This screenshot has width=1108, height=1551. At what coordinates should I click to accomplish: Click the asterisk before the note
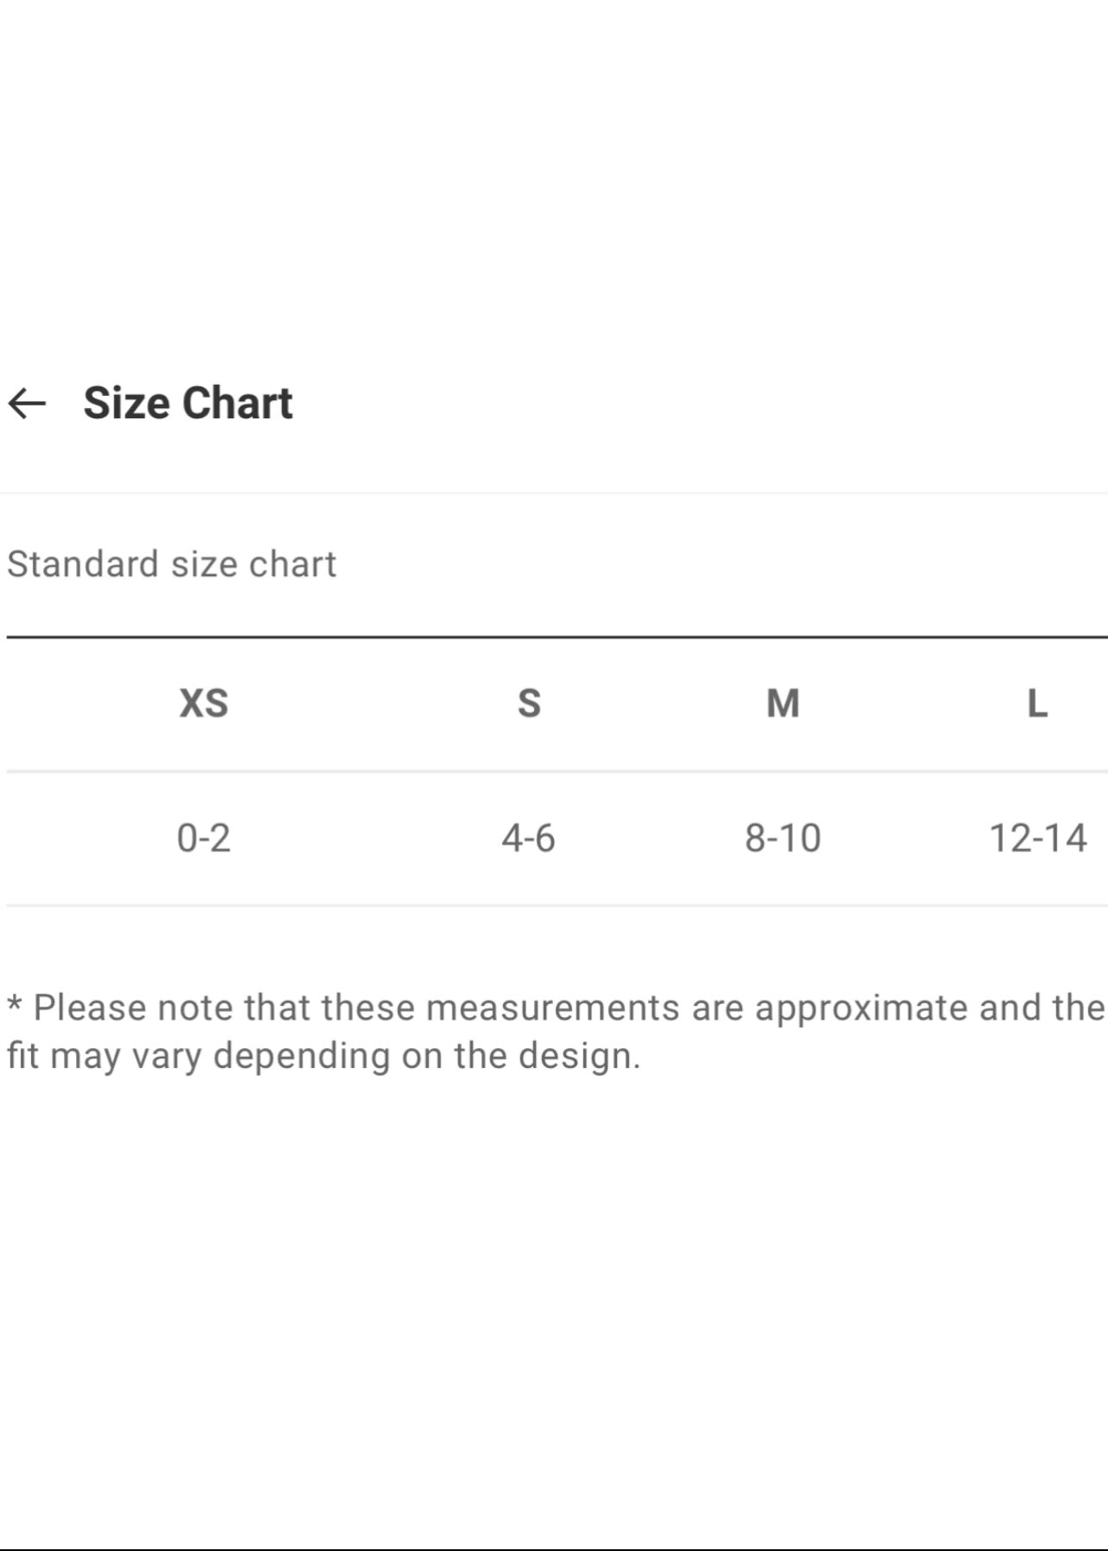pos(15,1006)
